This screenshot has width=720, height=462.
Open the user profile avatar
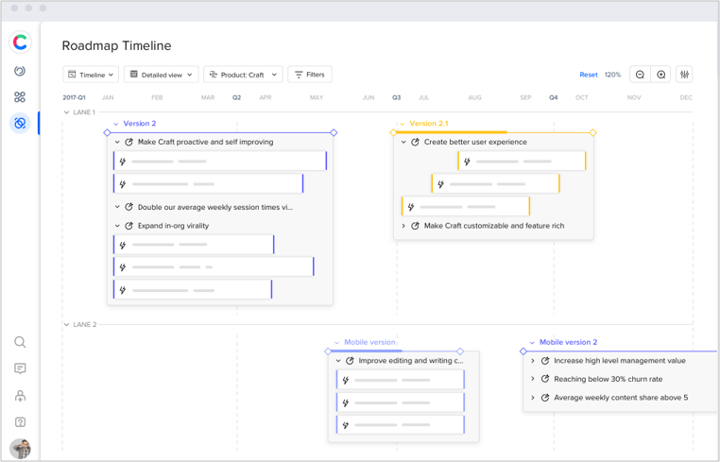click(x=20, y=448)
